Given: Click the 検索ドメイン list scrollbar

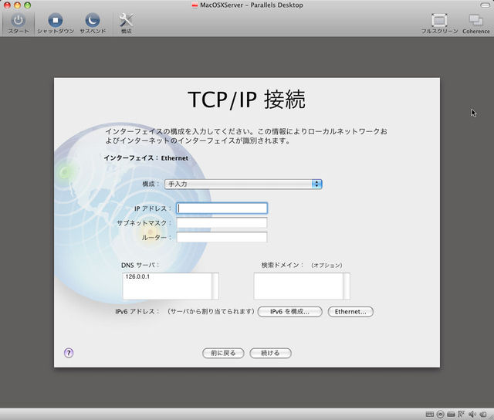Looking at the screenshot, I should pyautogui.click(x=347, y=286).
